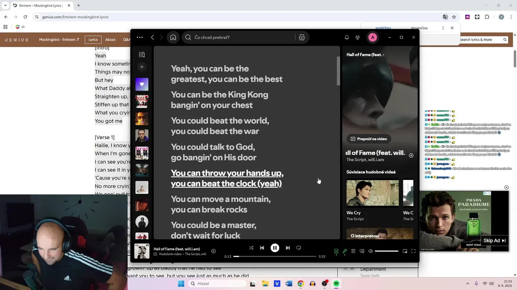517x290 pixels.
Task: Add song via plus icon in Now Playing panel
Action: click(411, 155)
